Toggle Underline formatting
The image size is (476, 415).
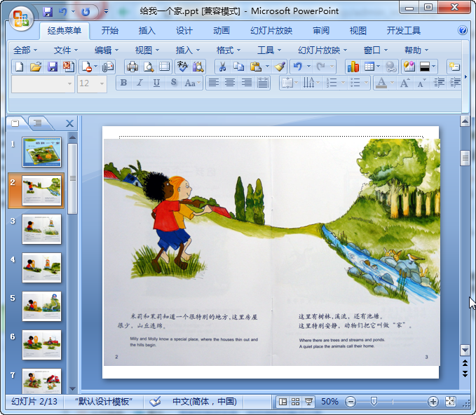(x=156, y=83)
